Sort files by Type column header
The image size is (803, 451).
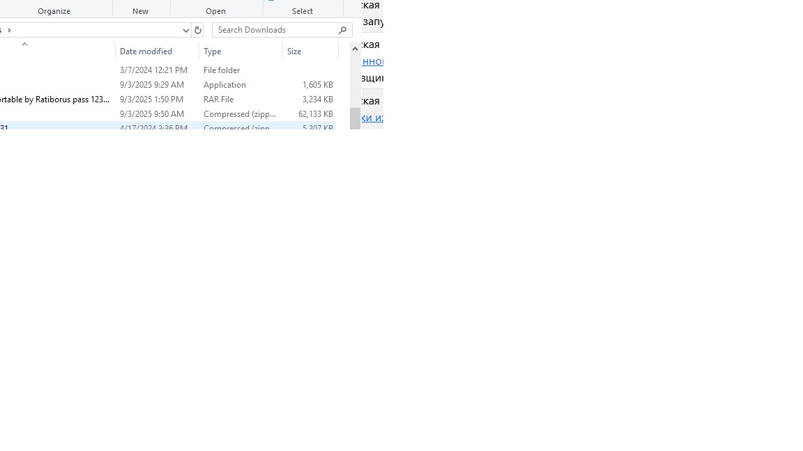click(213, 52)
